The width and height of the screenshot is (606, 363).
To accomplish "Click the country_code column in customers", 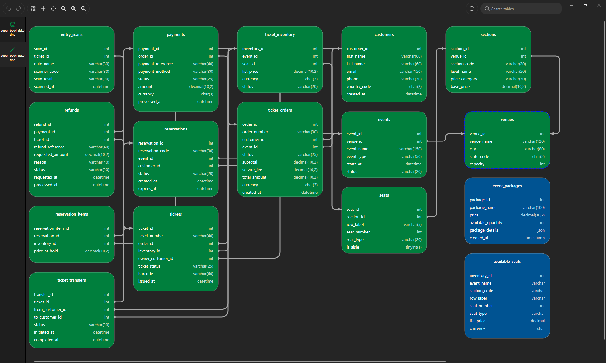I will [x=384, y=87].
